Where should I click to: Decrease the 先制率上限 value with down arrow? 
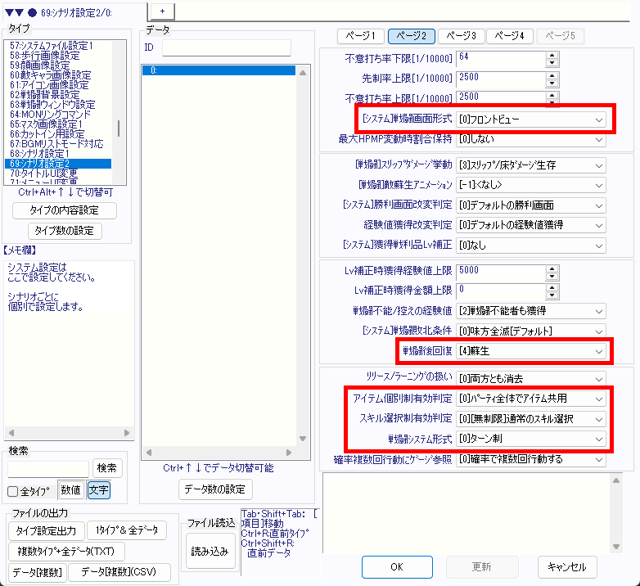[x=552, y=82]
